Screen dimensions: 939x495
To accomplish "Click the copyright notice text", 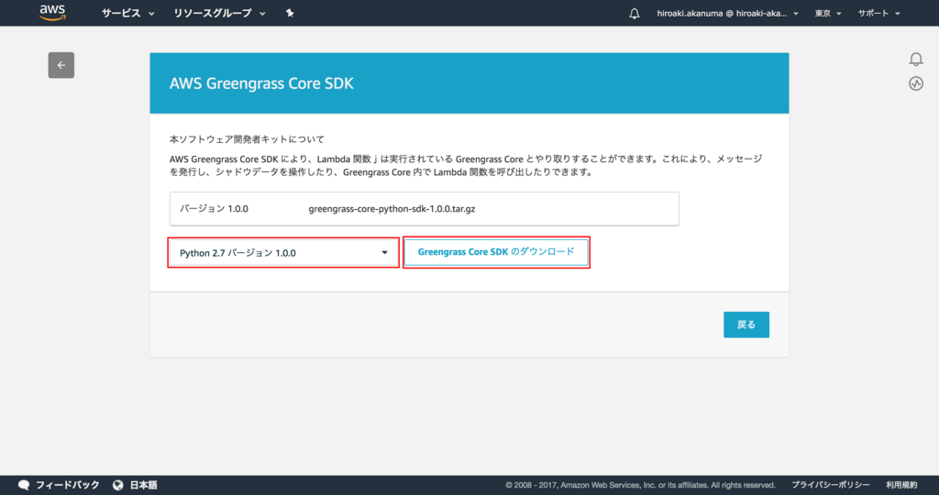I will pyautogui.click(x=640, y=485).
